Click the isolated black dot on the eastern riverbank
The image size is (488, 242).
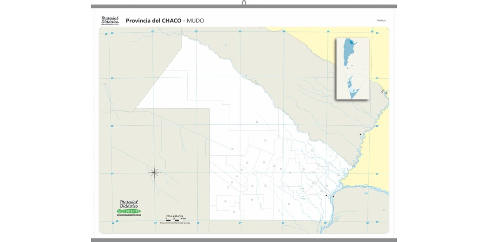tap(360, 134)
